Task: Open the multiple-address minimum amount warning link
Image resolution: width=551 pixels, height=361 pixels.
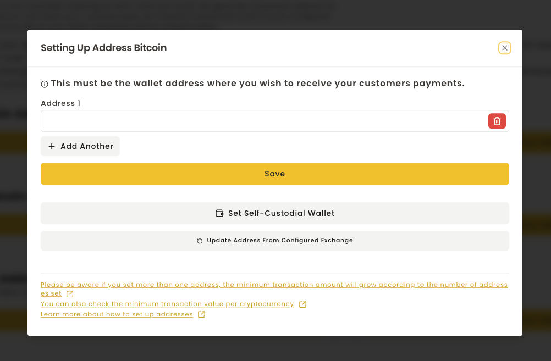Action: click(x=274, y=285)
